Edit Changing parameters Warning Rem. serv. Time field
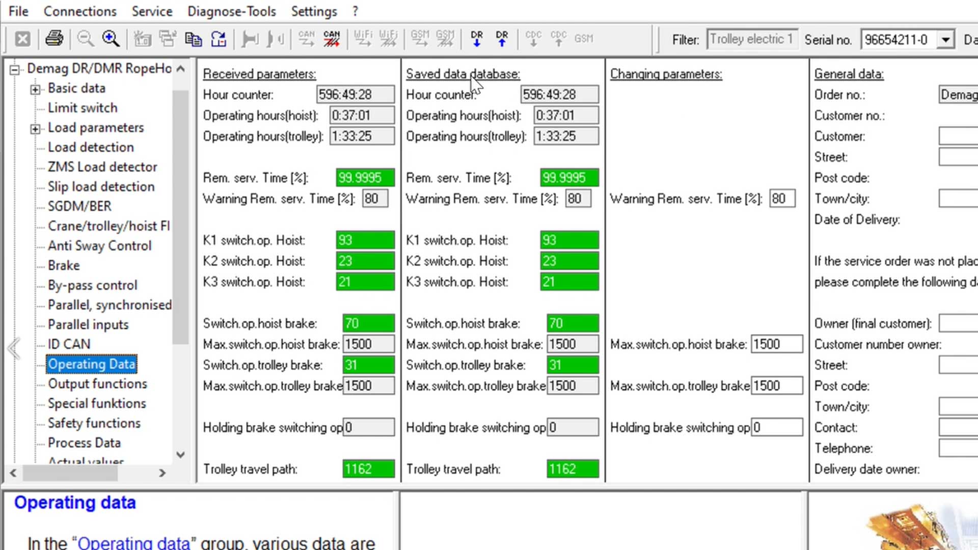 coord(782,199)
